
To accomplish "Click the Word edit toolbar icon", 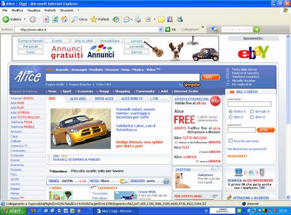I will pos(148,19).
